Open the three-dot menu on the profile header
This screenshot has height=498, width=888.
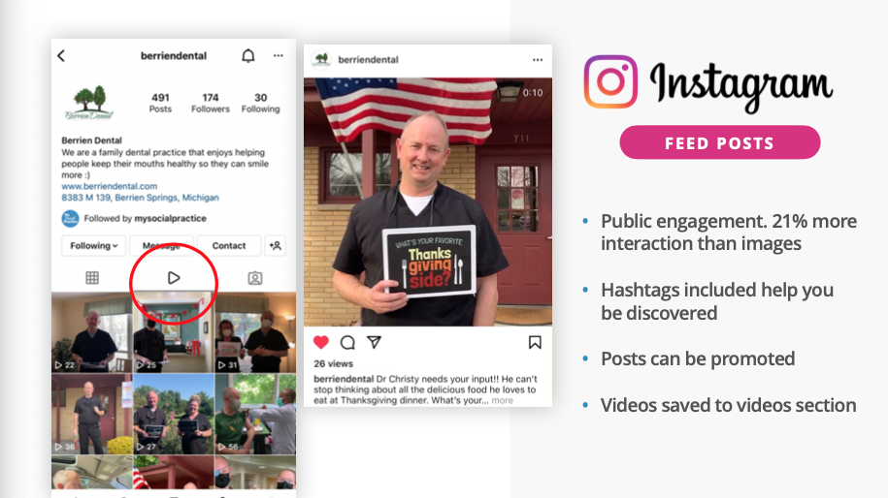279,55
